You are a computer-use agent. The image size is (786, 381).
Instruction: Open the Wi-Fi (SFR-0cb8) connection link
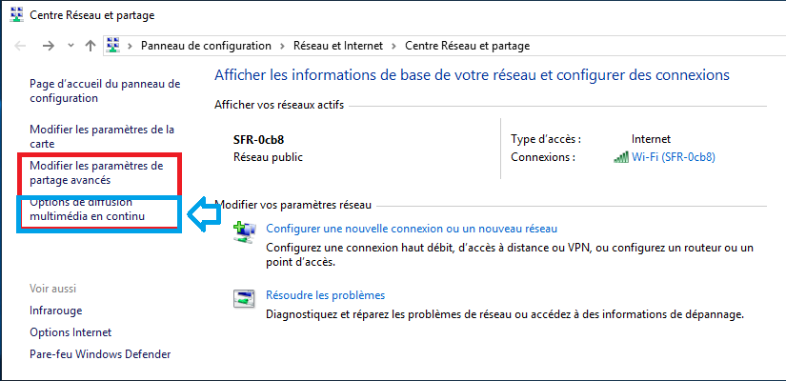[x=673, y=157]
